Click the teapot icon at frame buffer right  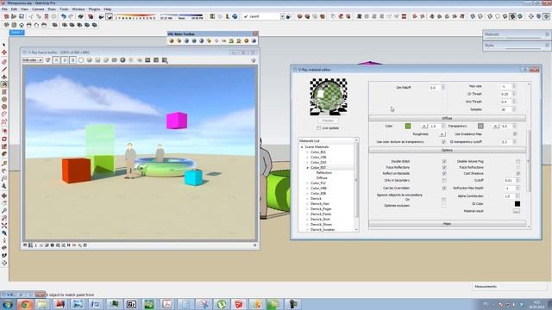coord(253,60)
